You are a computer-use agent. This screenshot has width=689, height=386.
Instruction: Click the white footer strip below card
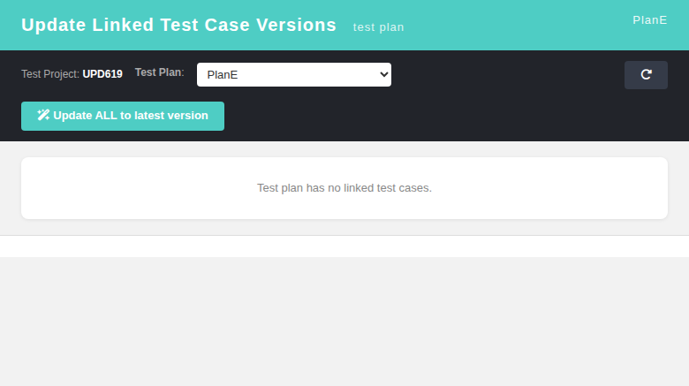coord(344,246)
